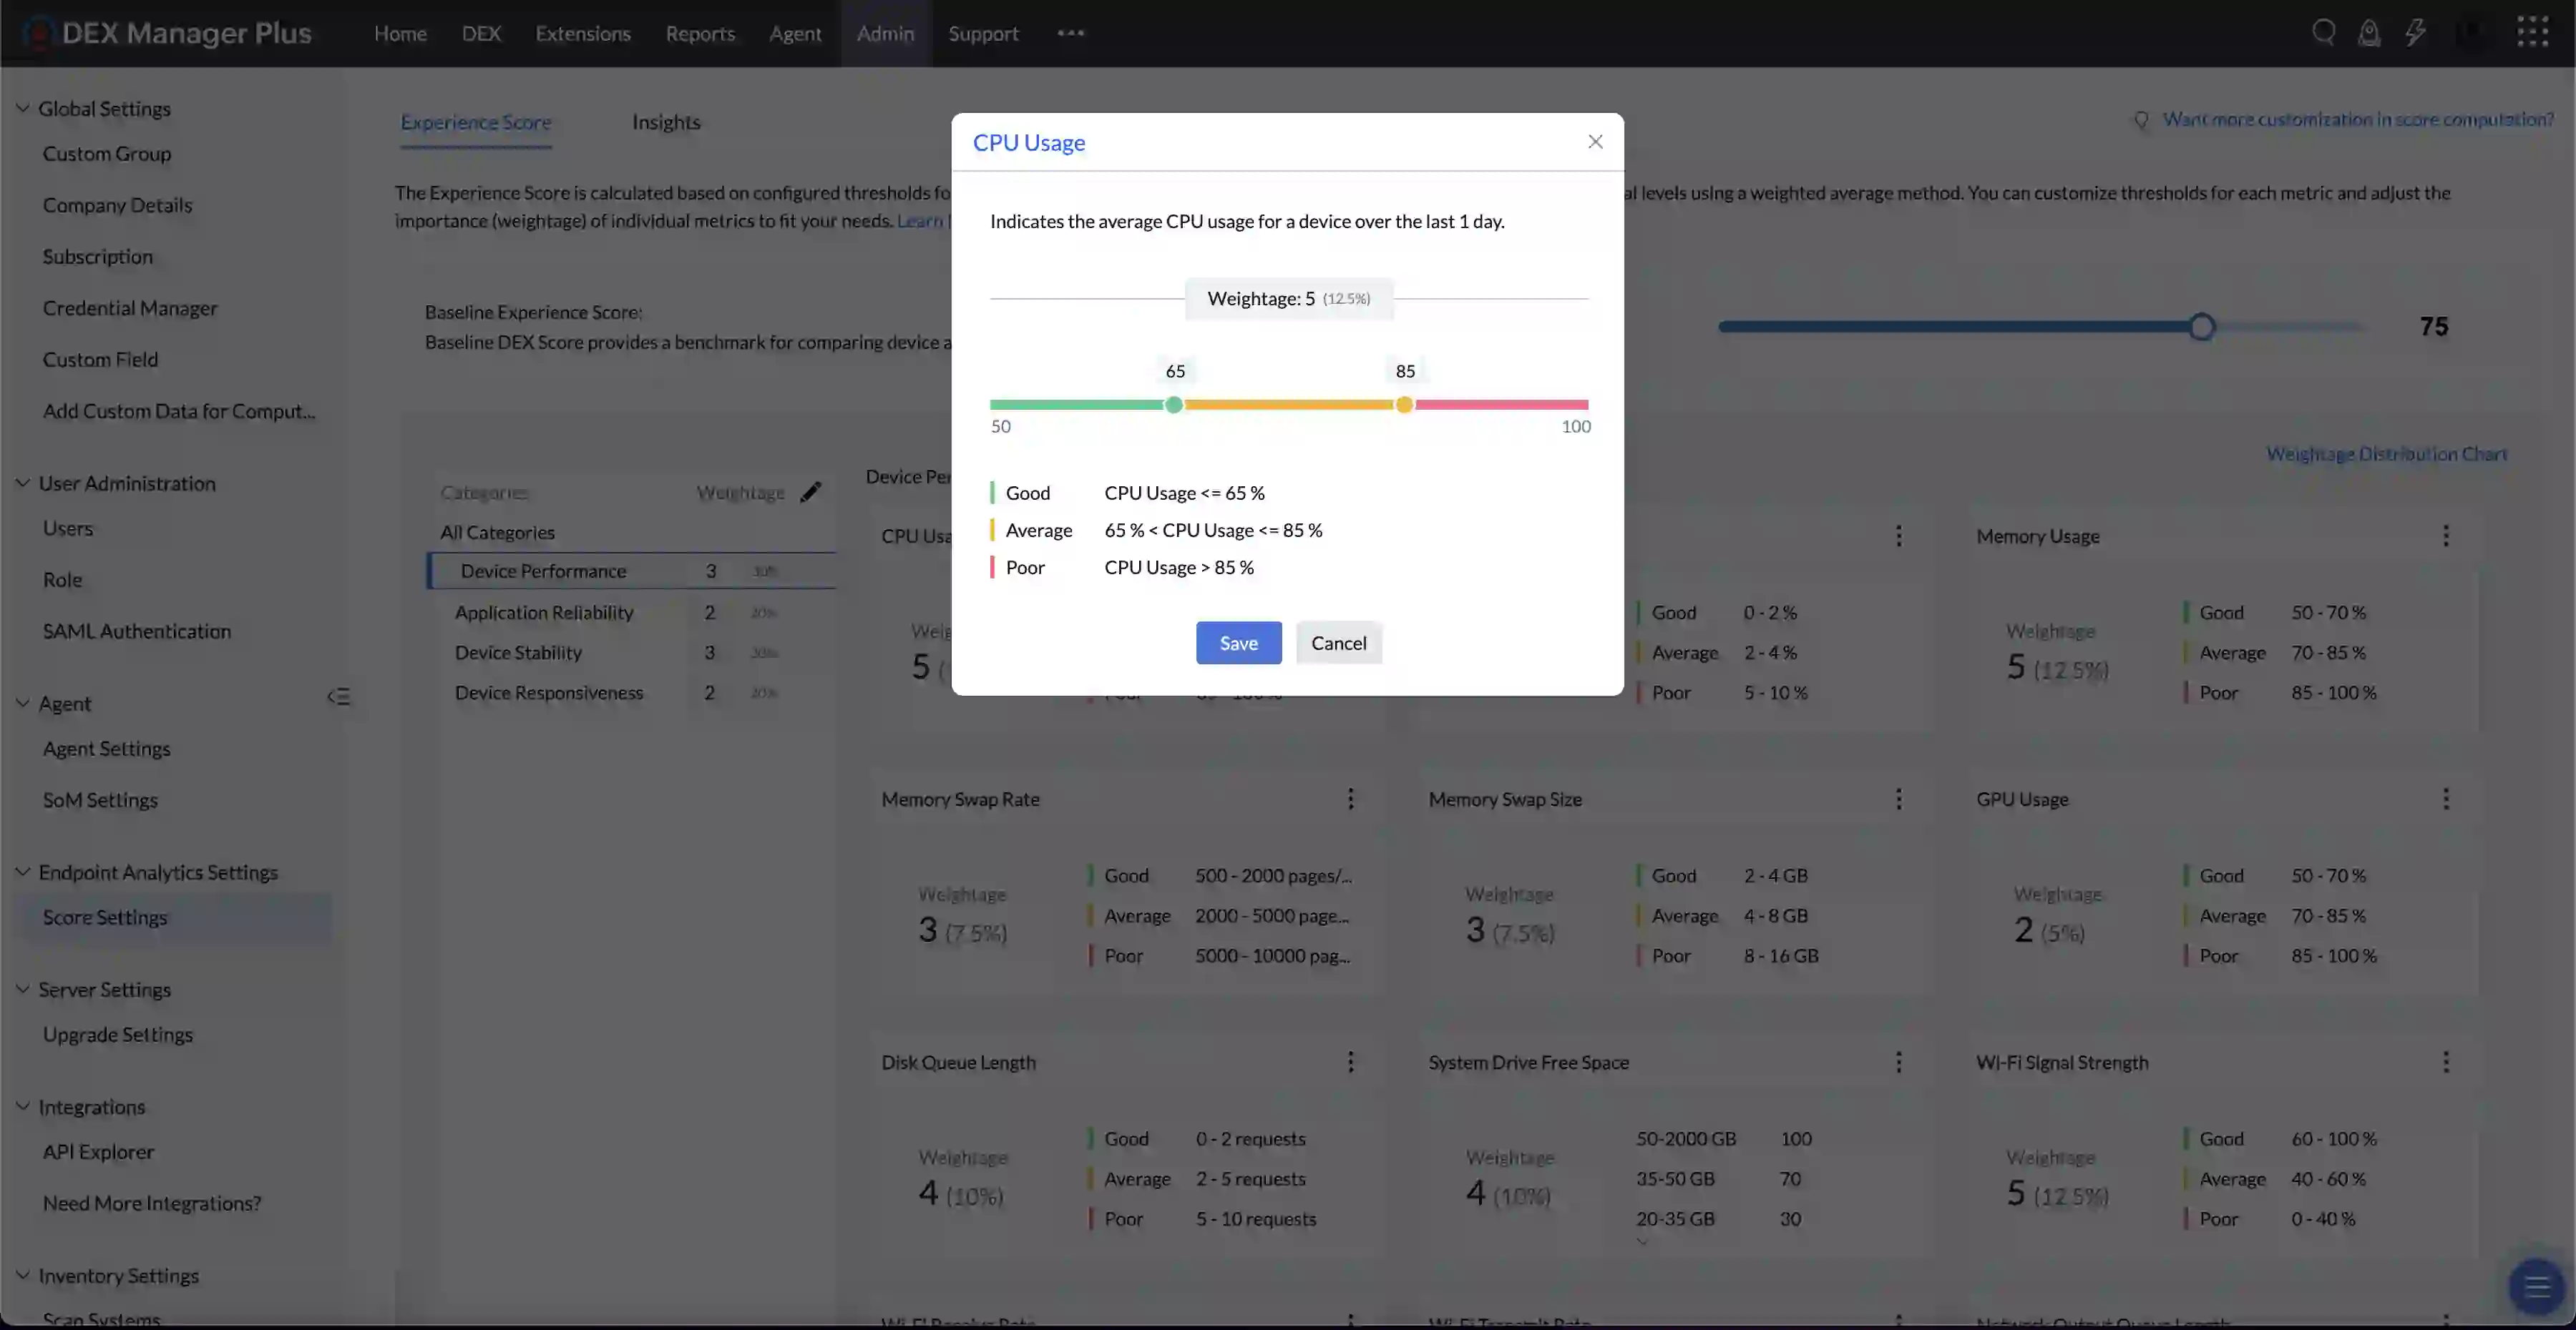This screenshot has width=2576, height=1330.
Task: Open Wi-Fi Signal Strength options menu
Action: 2447,1061
